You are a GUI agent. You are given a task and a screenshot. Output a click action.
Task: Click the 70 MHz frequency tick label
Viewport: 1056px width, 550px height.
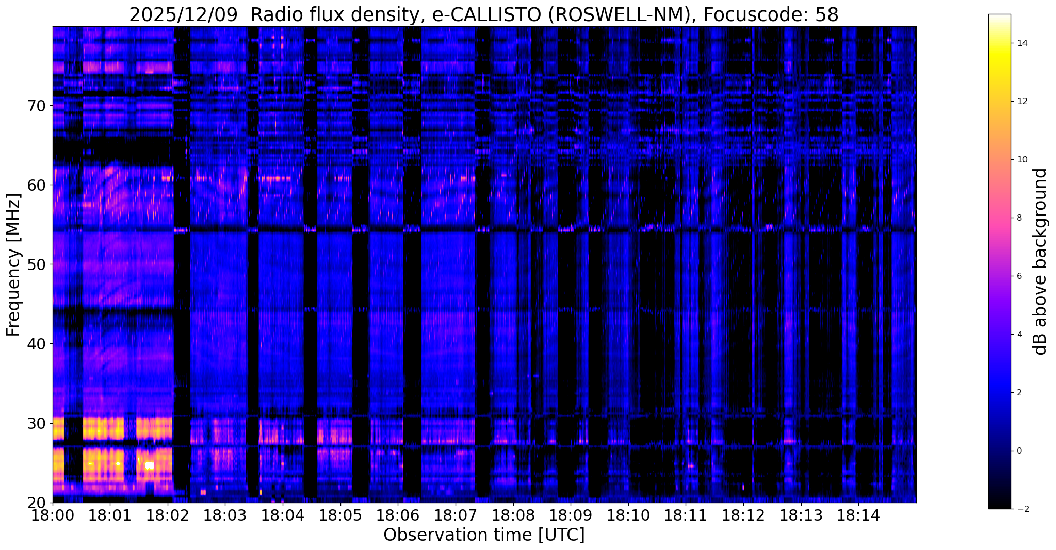(38, 106)
